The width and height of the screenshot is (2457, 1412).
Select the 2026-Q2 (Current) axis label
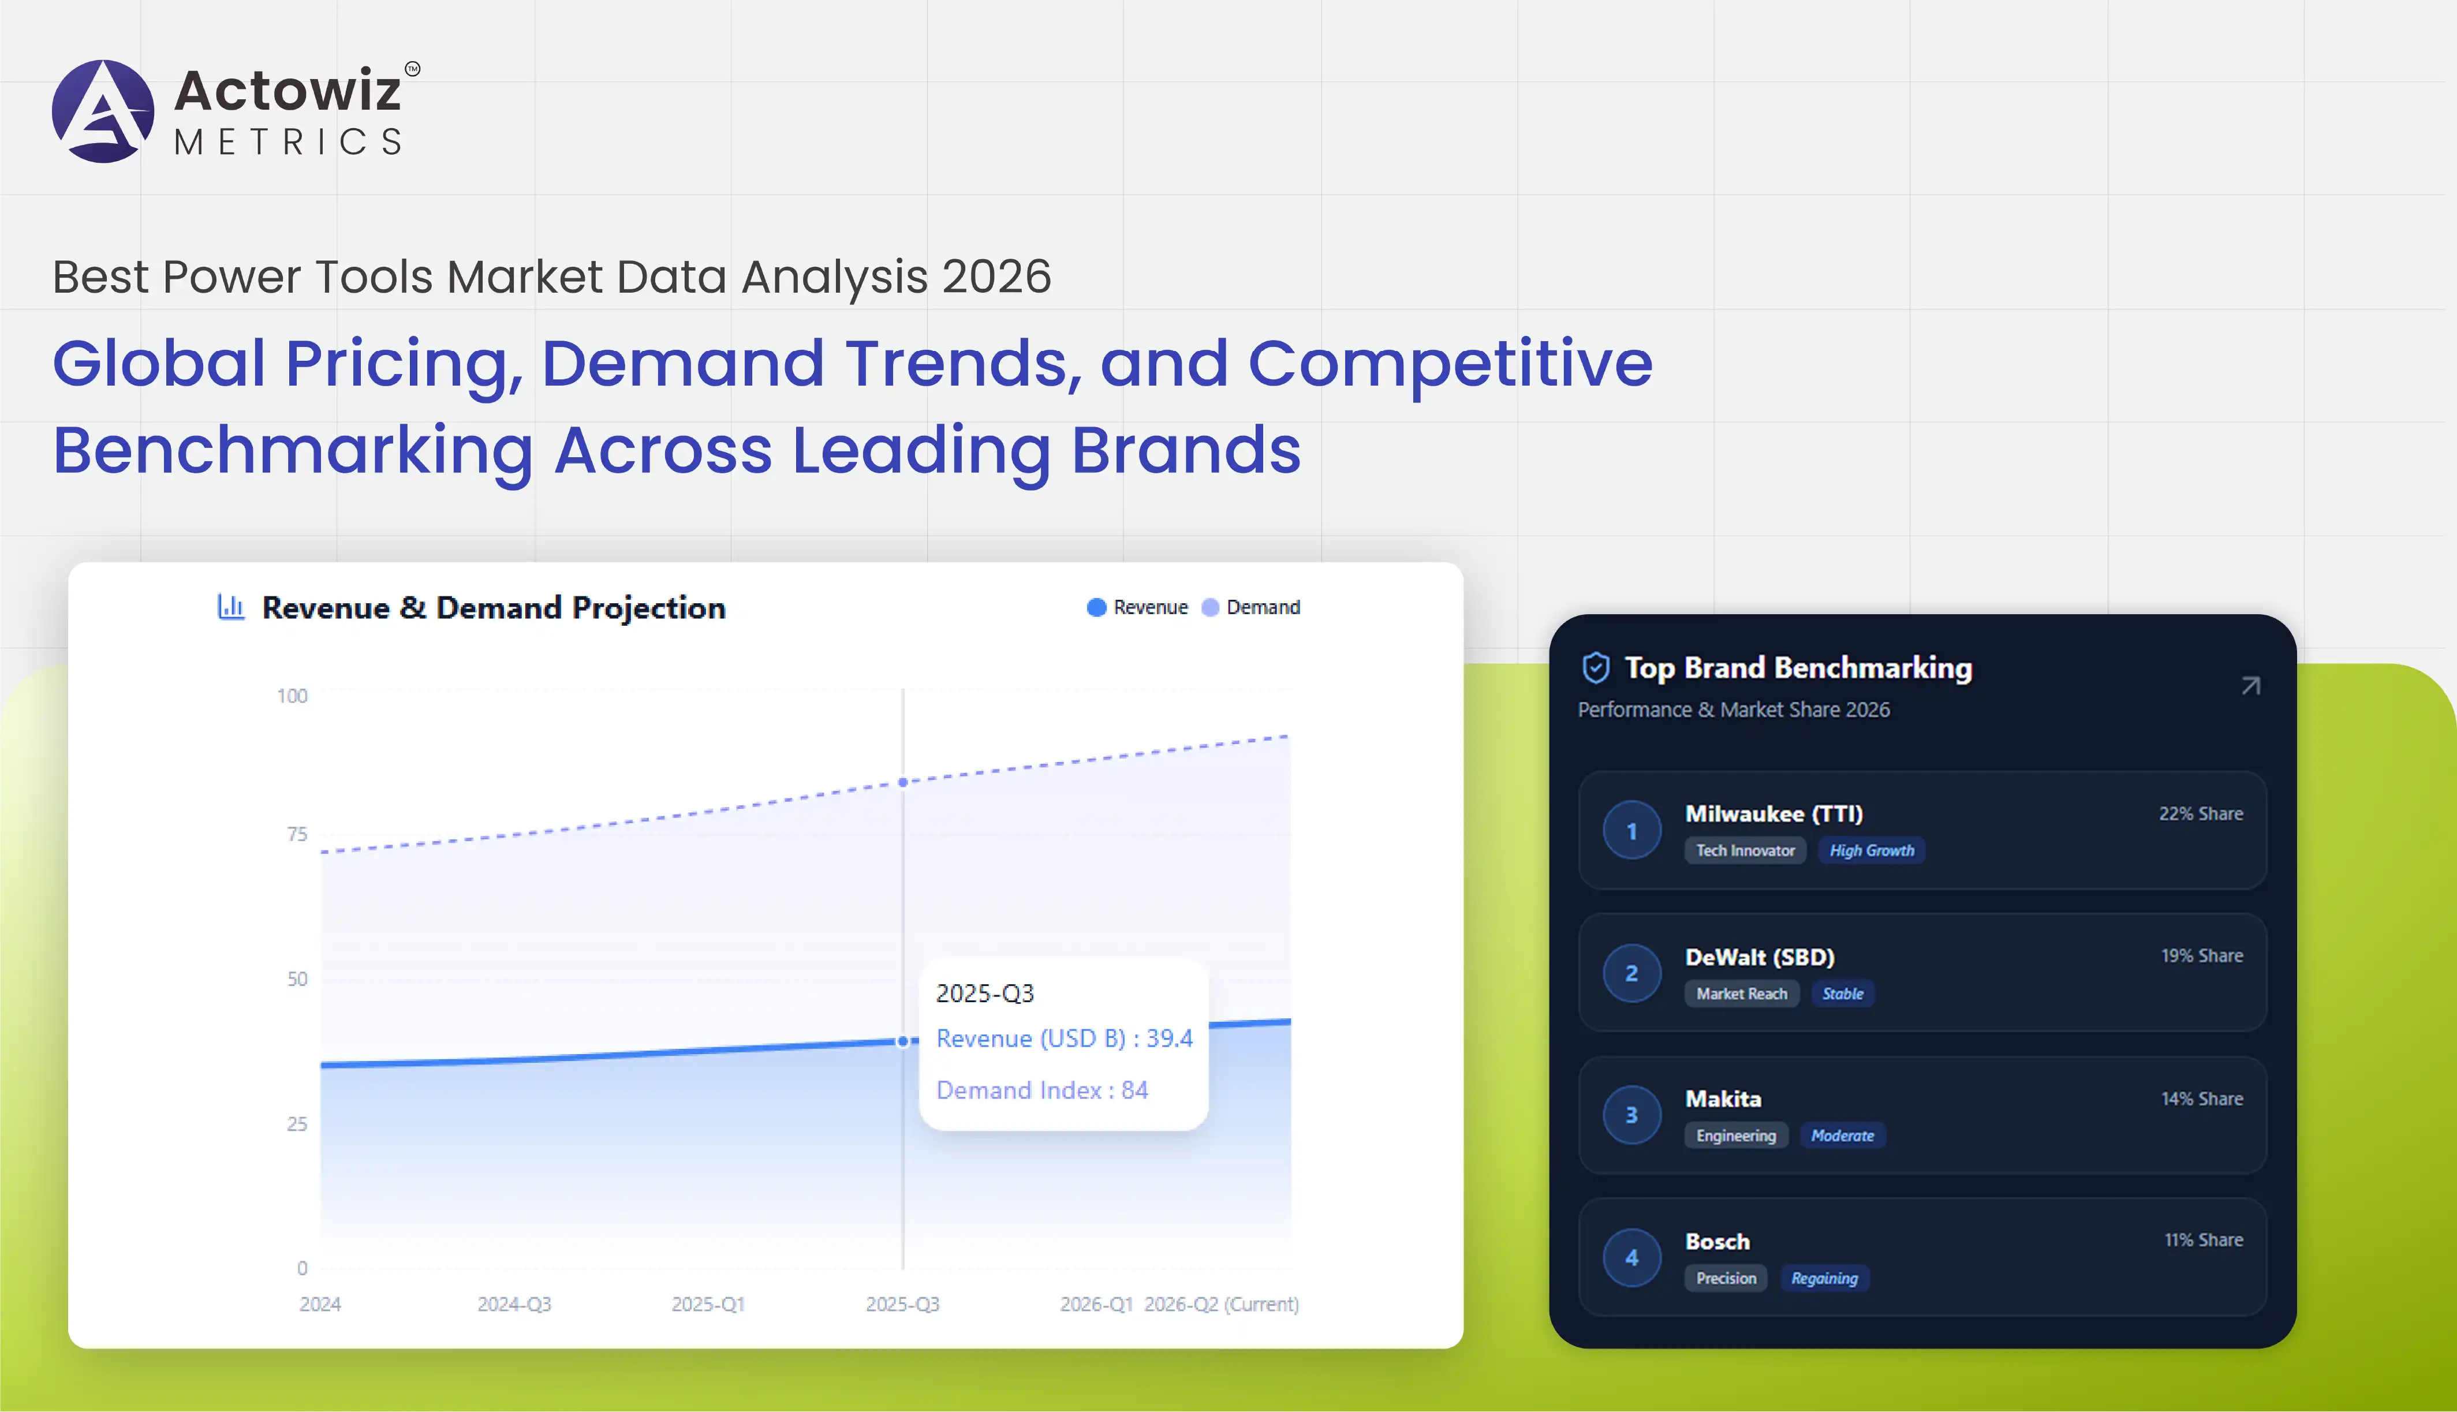tap(1222, 1303)
